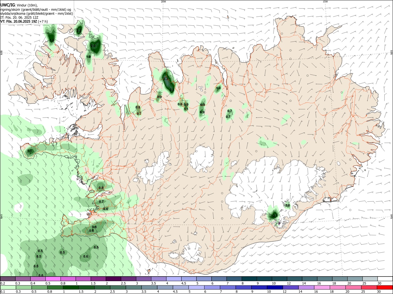
Task: Click the 2.1 value near the southeast glacier
Action: click(275, 216)
